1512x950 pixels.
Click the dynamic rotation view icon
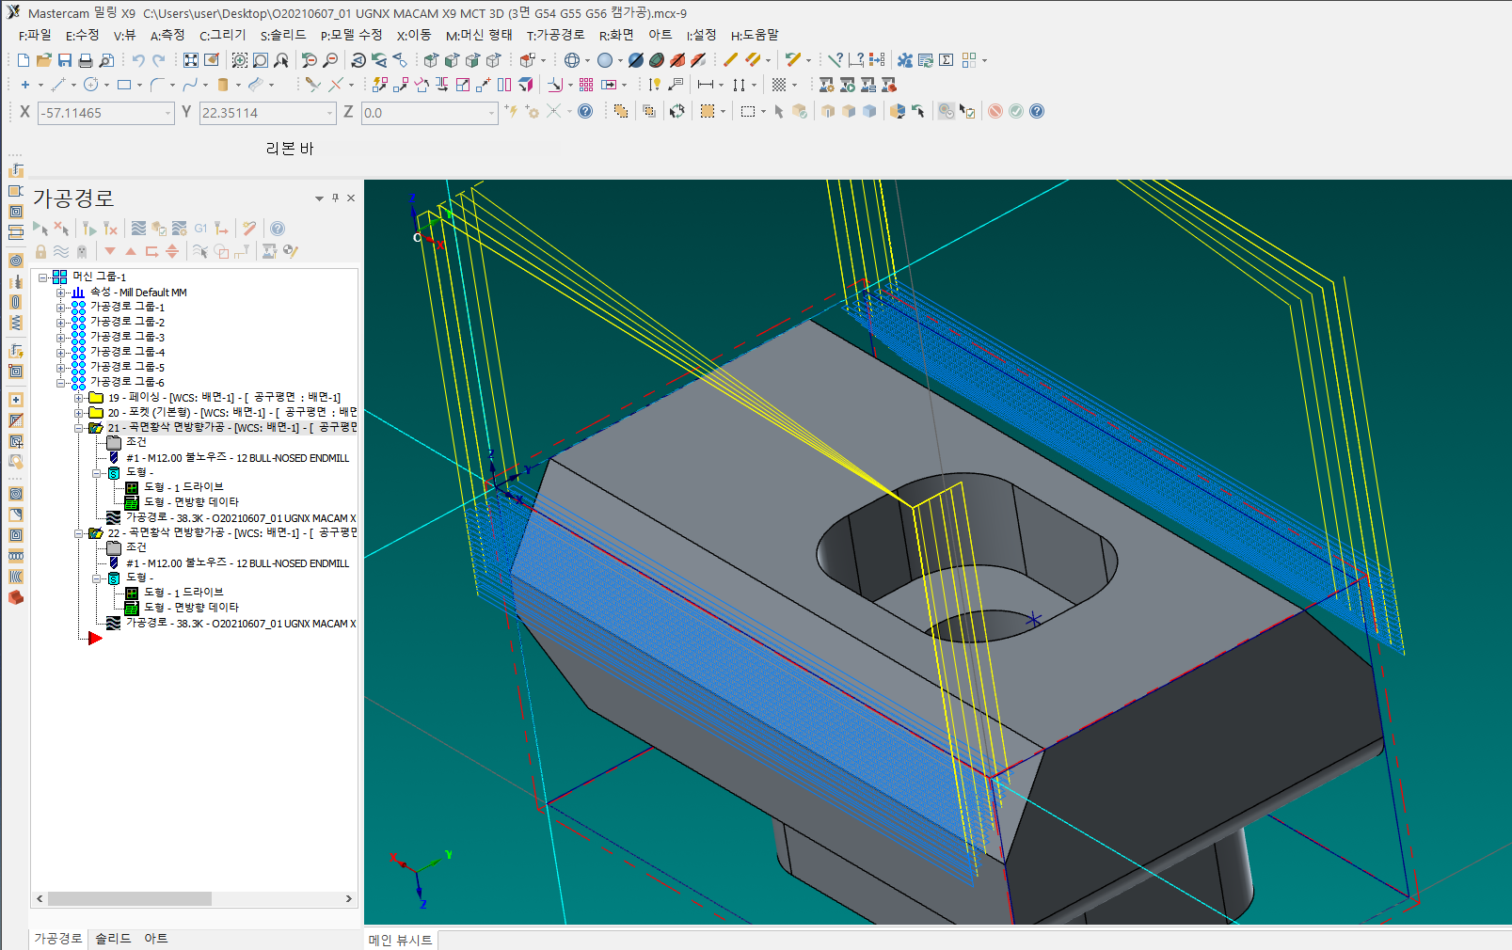point(358,60)
